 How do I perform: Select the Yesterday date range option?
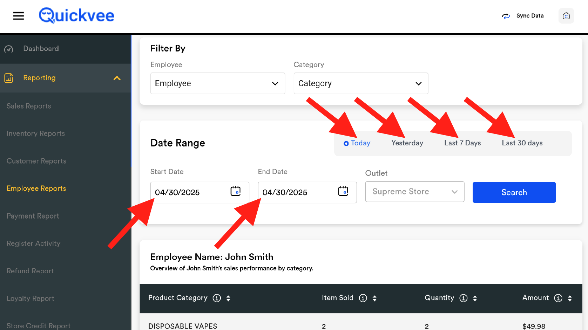(x=407, y=143)
